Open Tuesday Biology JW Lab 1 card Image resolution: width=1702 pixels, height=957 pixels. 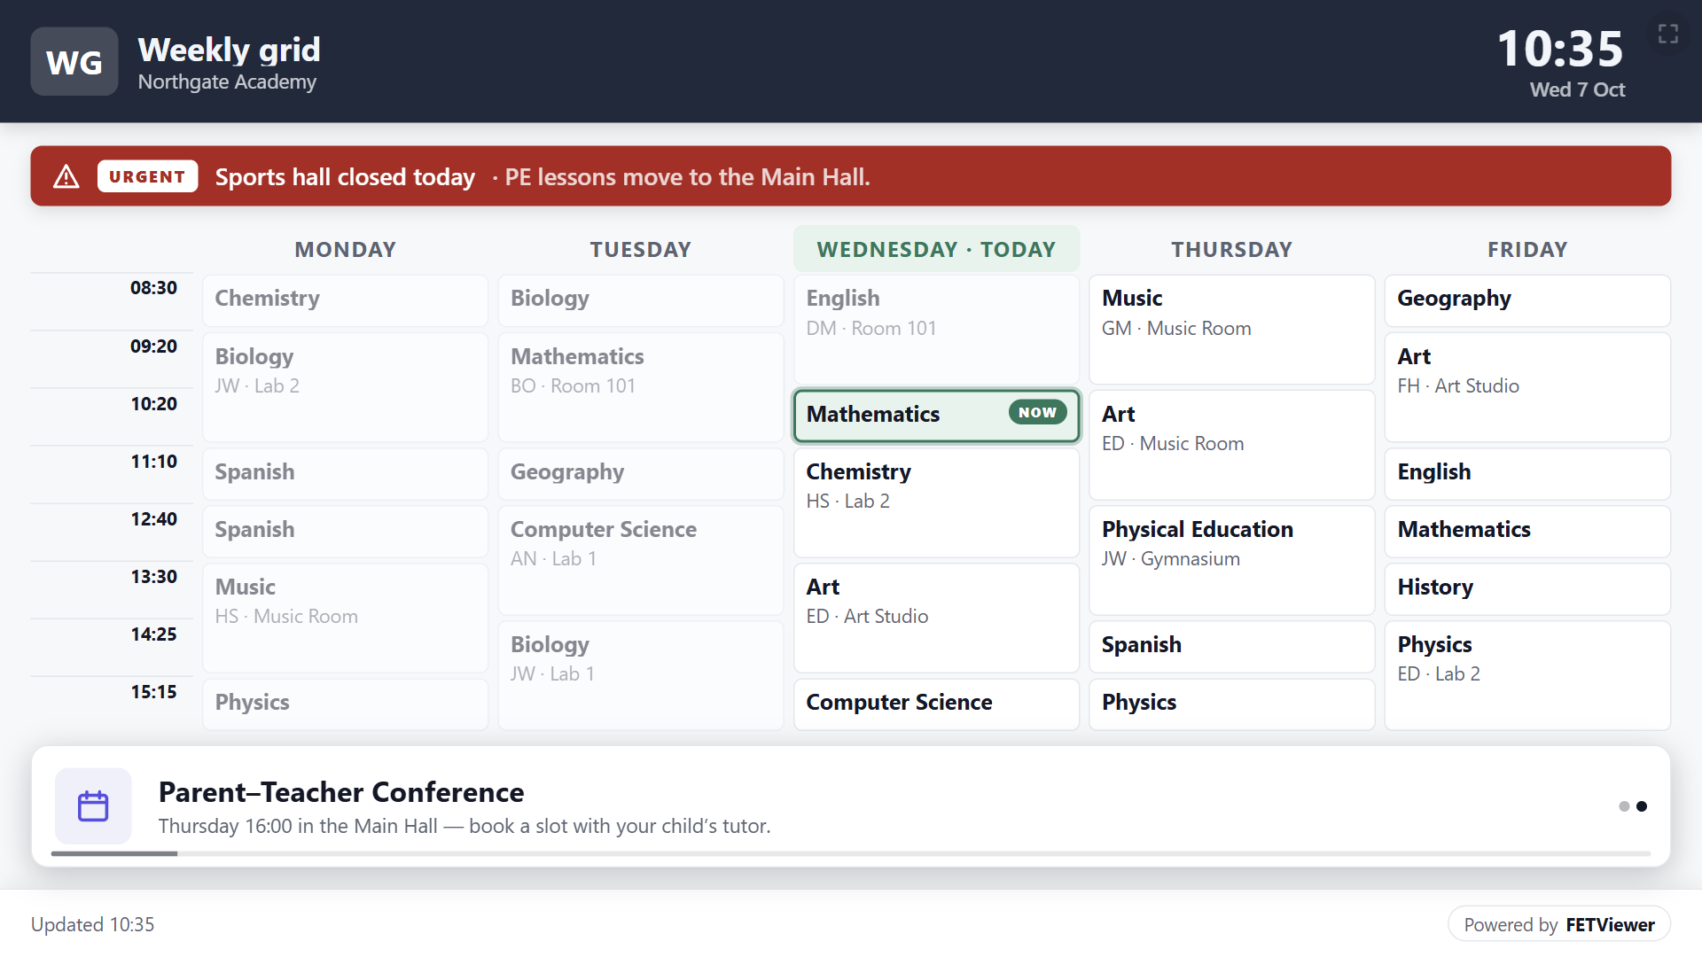tap(641, 675)
